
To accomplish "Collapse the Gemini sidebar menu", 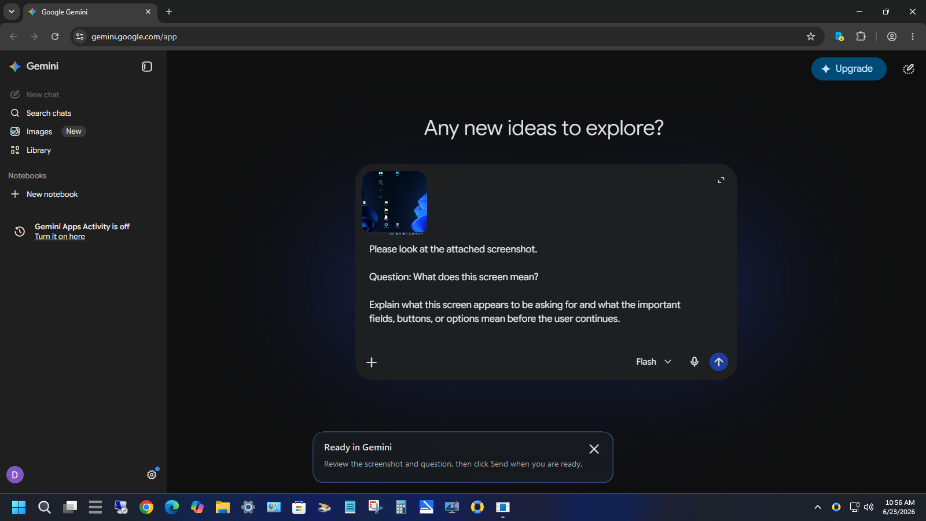I will 147,67.
